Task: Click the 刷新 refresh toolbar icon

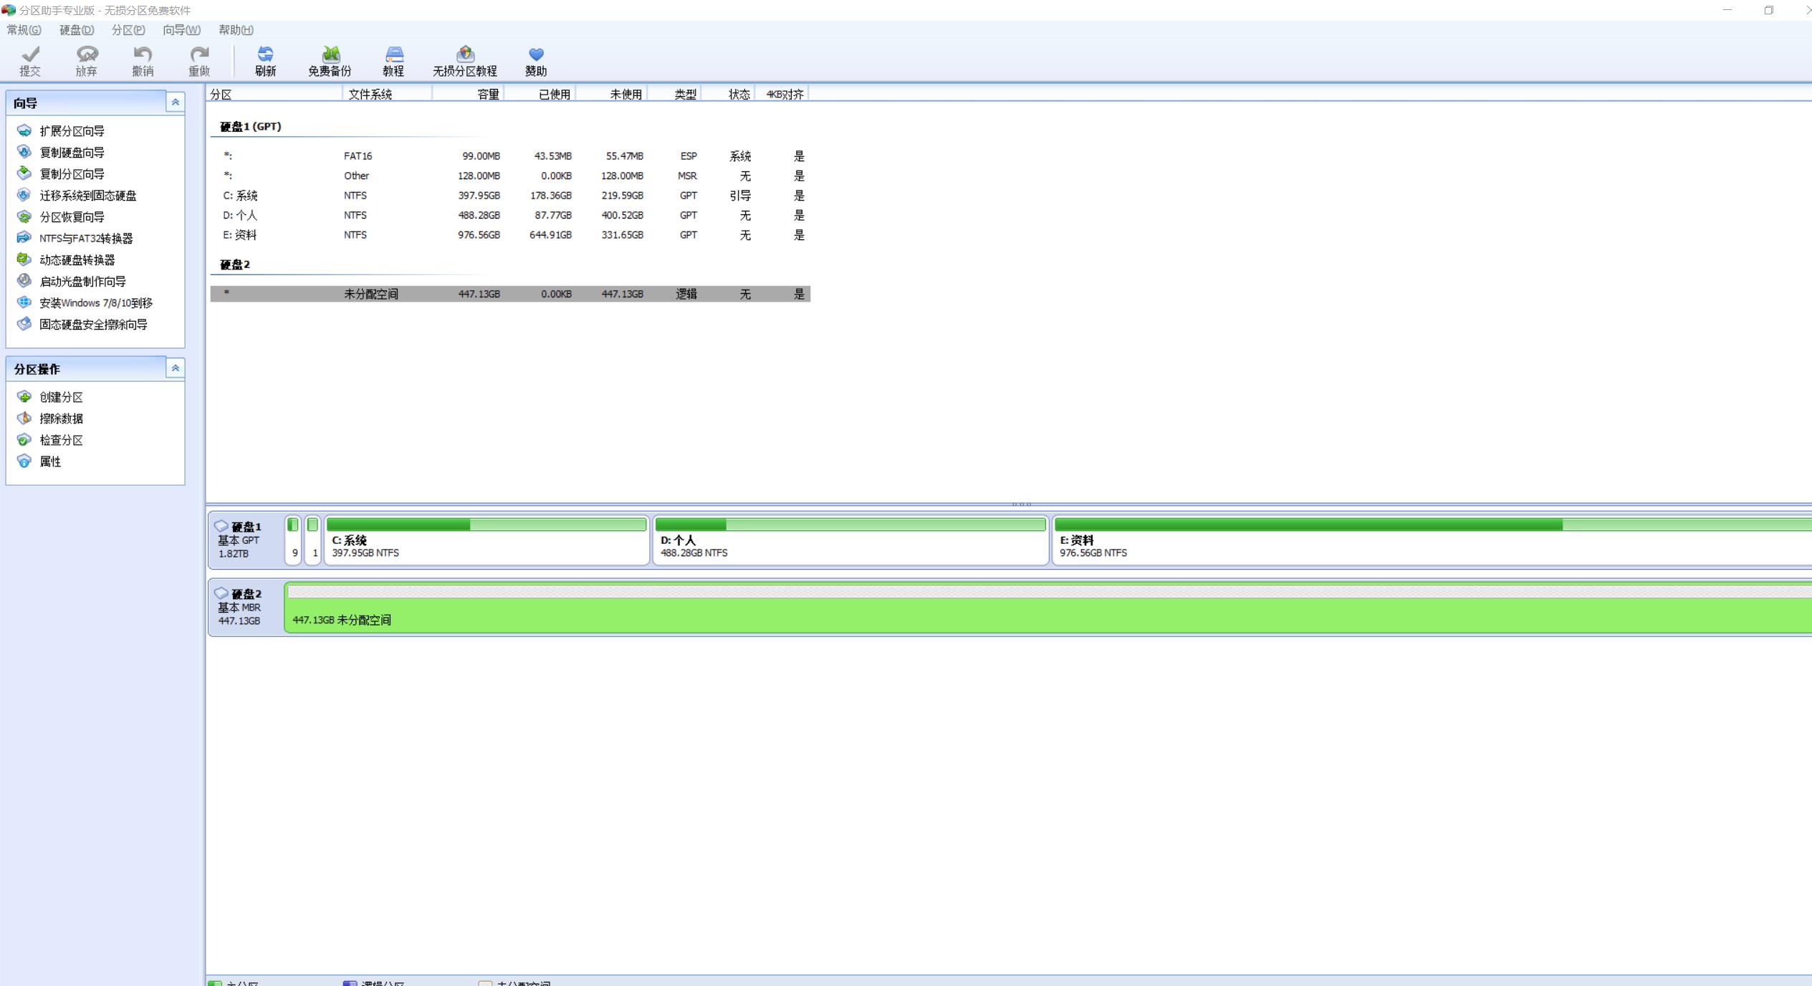Action: pyautogui.click(x=265, y=54)
